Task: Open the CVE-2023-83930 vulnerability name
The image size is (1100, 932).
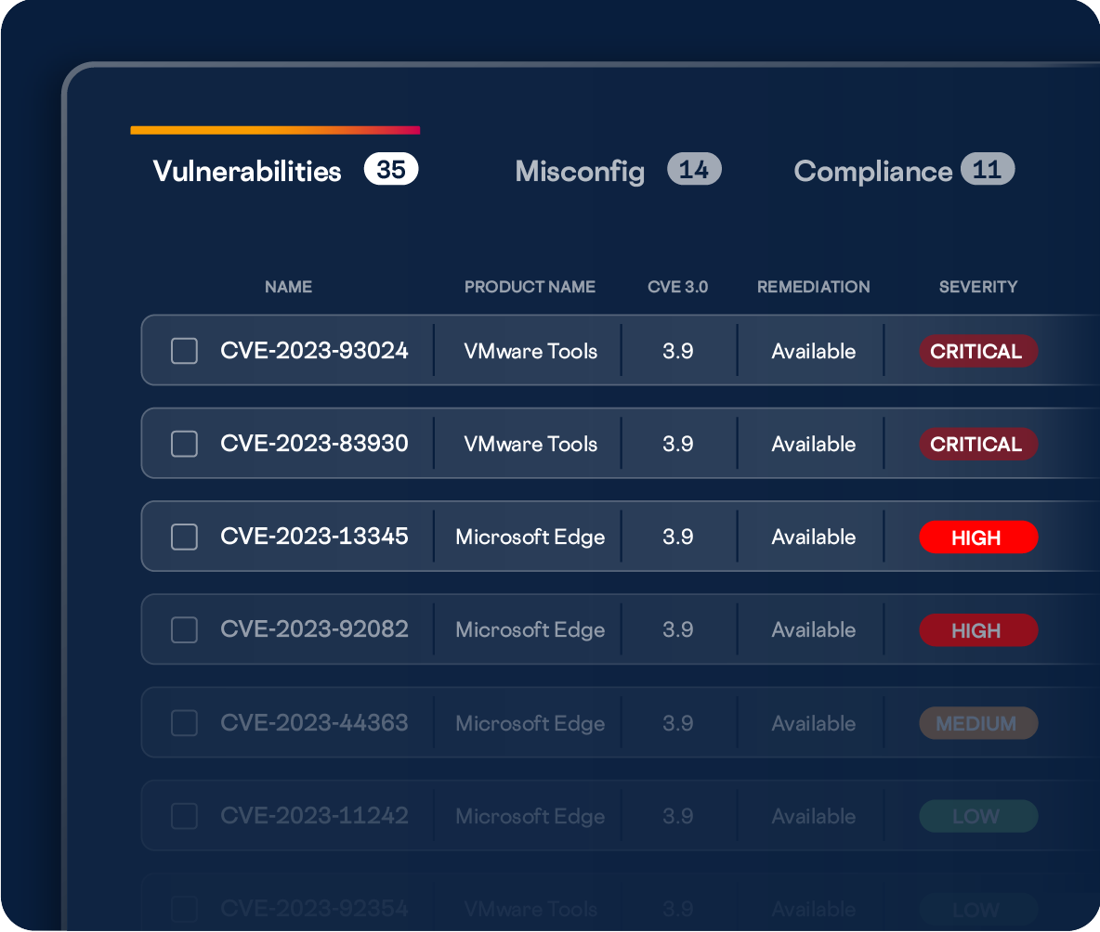Action: (x=314, y=444)
